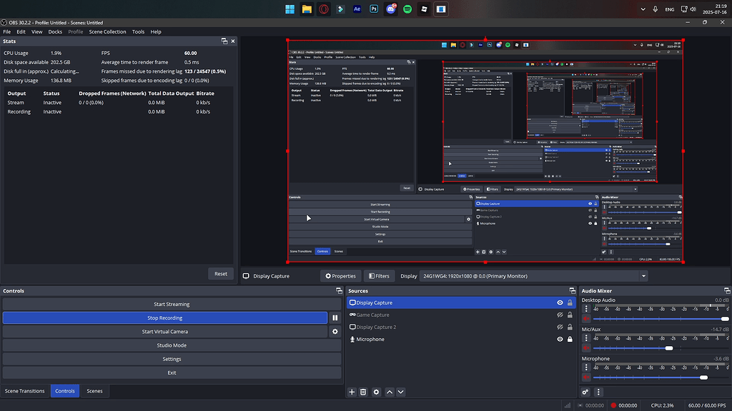Show the hidden Game Capture source
732x411 pixels.
[x=560, y=315]
